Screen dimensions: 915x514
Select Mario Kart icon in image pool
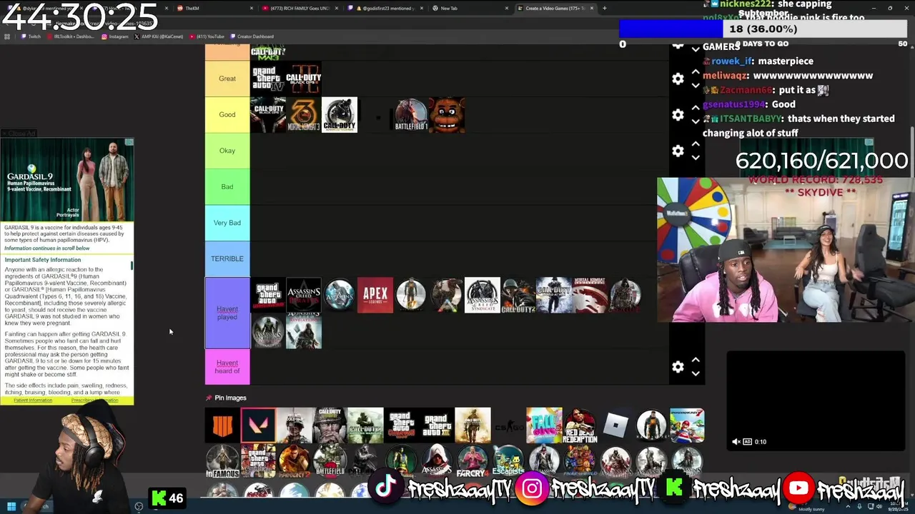(687, 425)
